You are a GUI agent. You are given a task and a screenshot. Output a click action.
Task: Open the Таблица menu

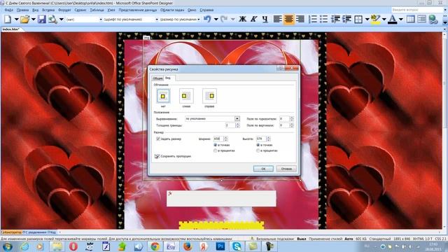point(97,10)
